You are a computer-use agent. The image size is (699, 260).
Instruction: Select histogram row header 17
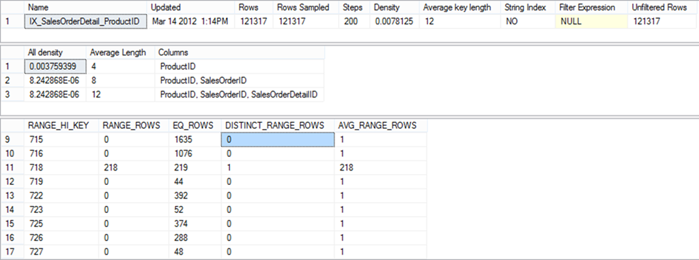pos(12,251)
